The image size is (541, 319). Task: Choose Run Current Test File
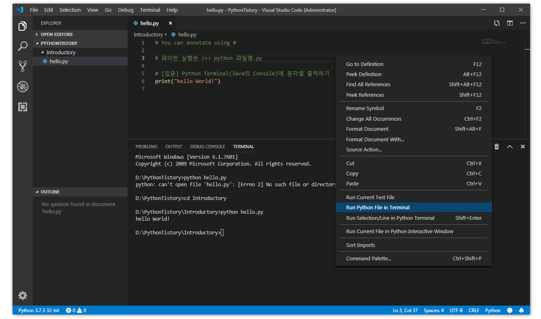pyautogui.click(x=414, y=197)
